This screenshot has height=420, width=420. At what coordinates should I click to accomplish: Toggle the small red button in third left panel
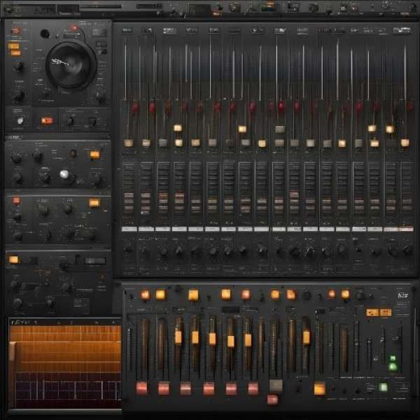(16, 200)
